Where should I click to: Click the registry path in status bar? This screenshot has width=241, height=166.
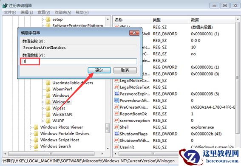click(x=88, y=161)
